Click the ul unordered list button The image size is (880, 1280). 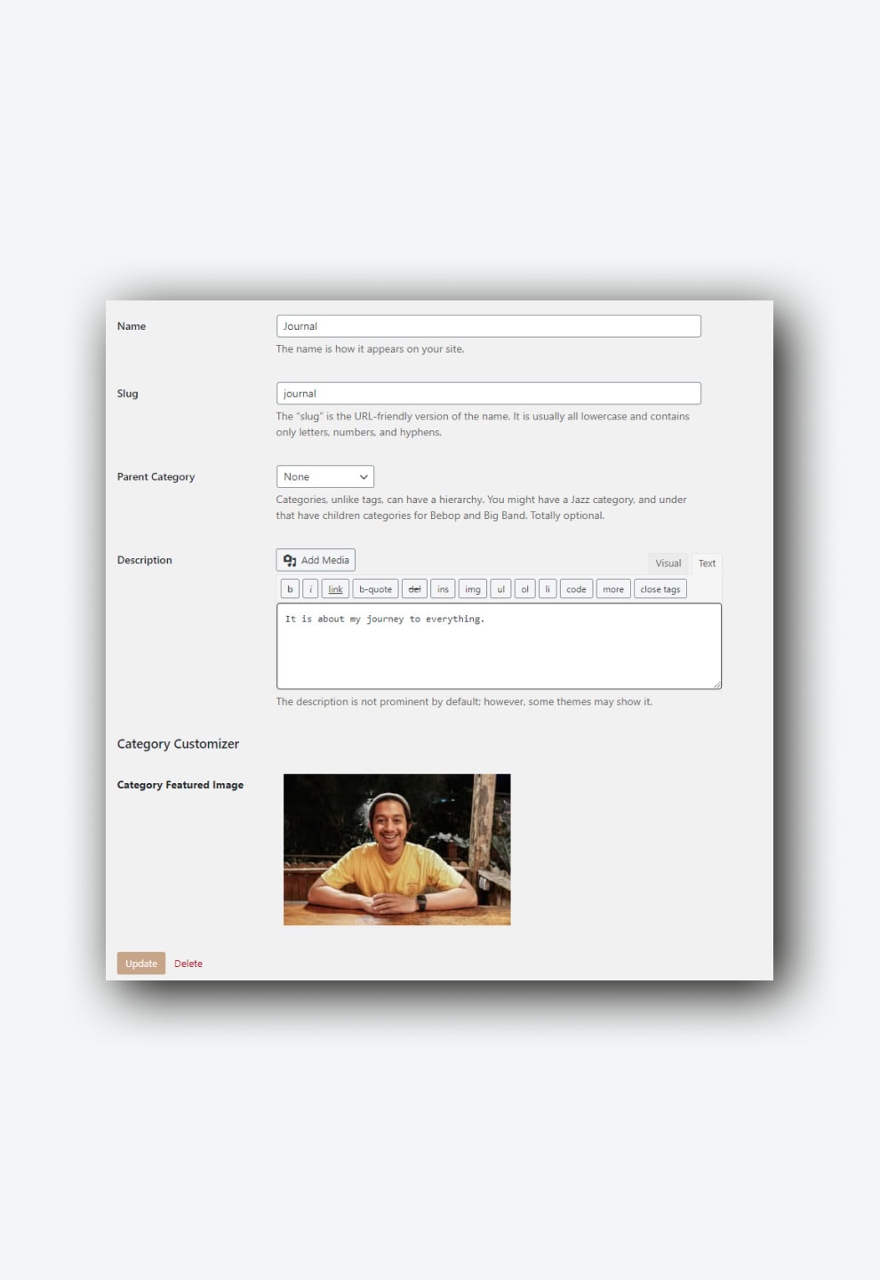(500, 589)
